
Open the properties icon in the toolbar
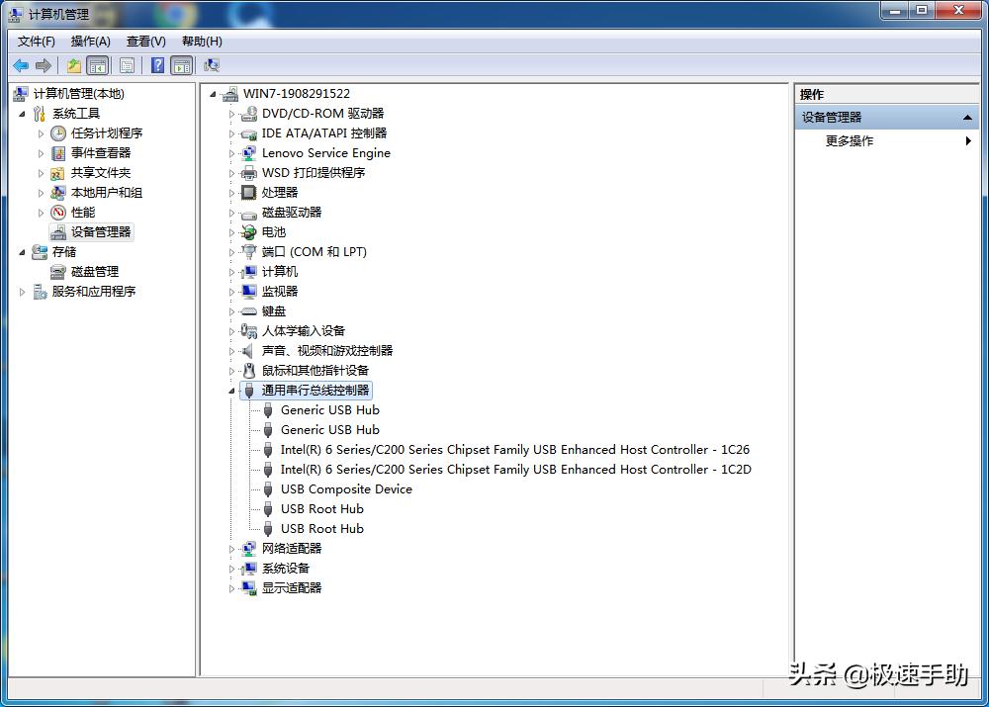(128, 65)
